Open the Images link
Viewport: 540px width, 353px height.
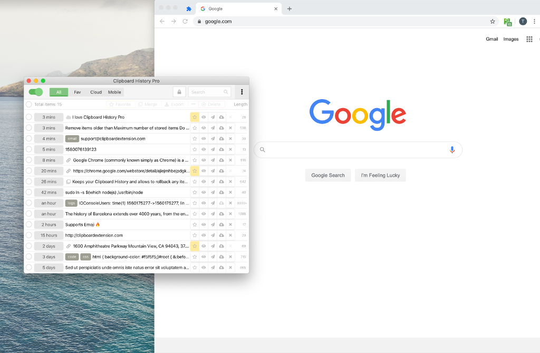tap(510, 39)
